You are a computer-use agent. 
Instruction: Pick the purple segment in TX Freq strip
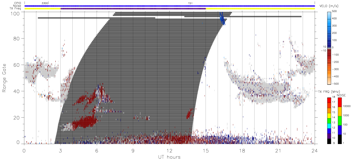point(133,9)
